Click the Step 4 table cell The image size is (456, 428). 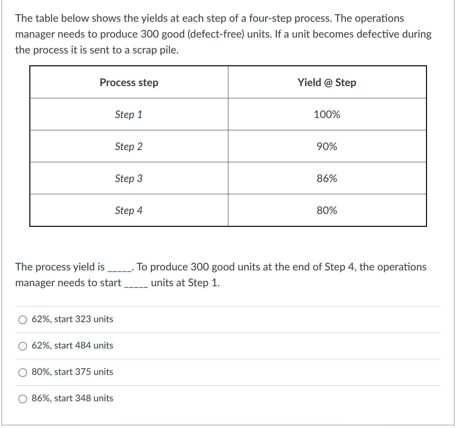click(x=128, y=210)
